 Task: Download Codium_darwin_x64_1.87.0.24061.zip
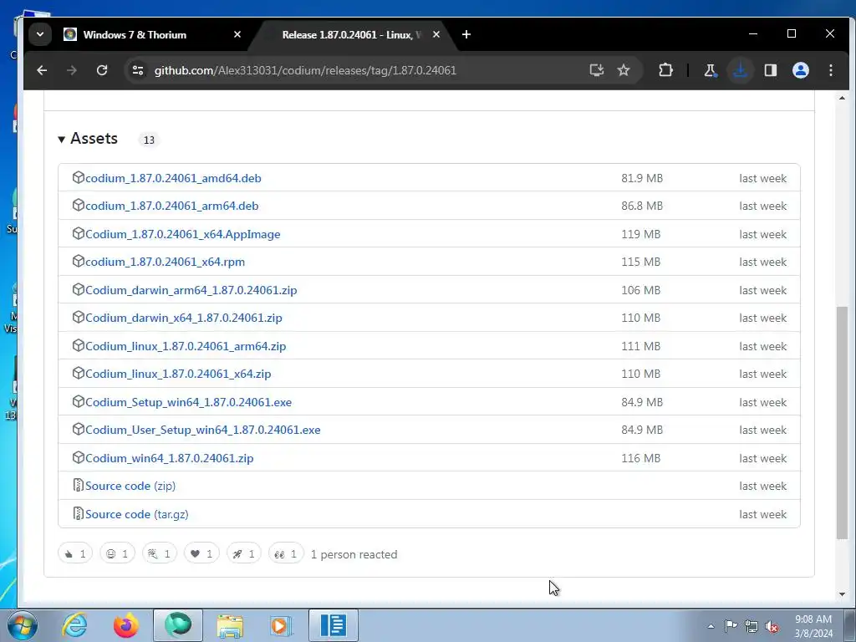(x=183, y=318)
